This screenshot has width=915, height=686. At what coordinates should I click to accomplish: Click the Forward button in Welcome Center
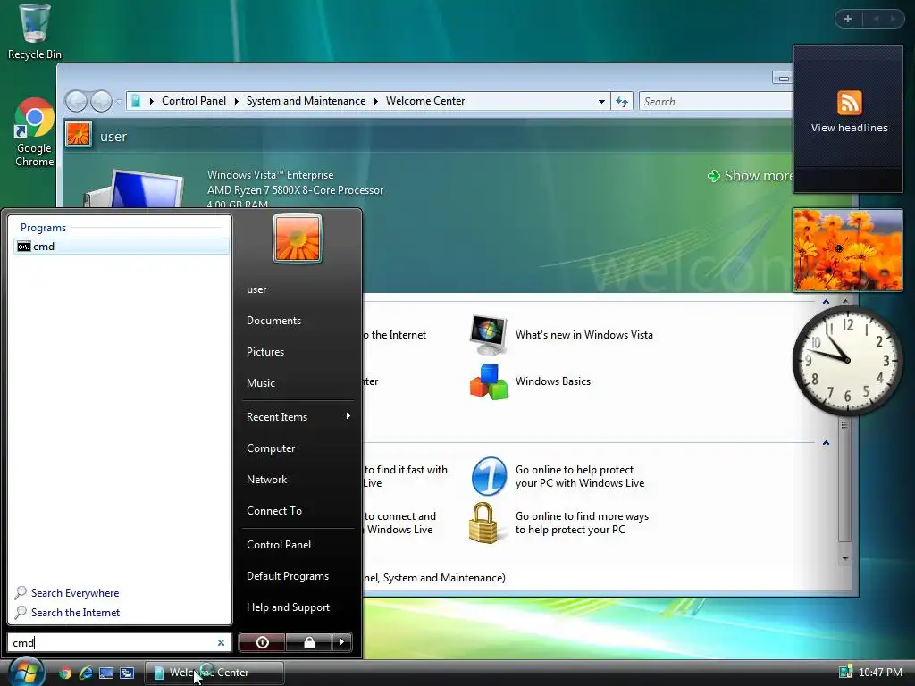pos(101,102)
